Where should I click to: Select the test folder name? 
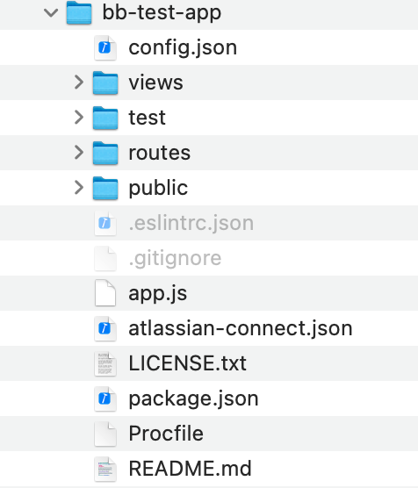click(x=147, y=118)
